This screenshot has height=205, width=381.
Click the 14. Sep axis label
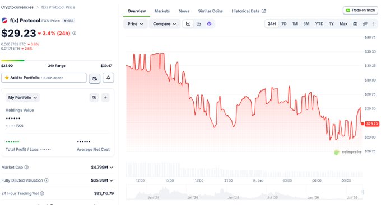point(258,181)
